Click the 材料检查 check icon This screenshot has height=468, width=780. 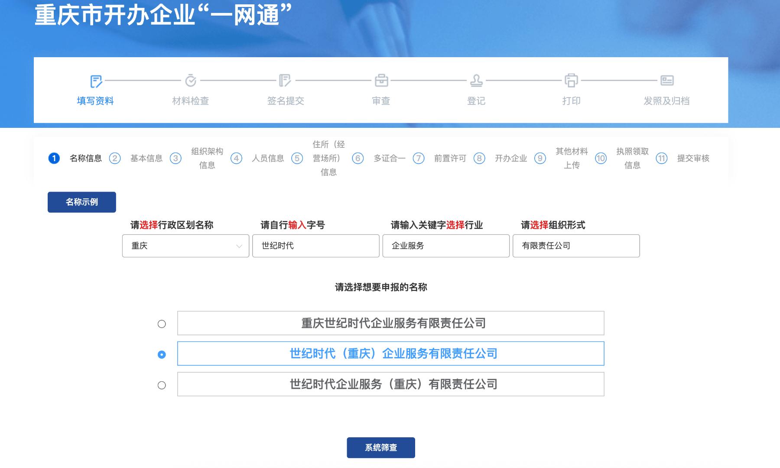191,80
